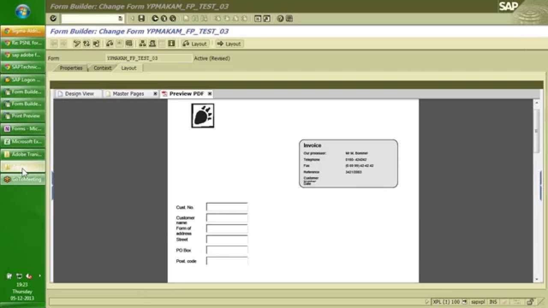Click the strawberry logo image in the PDF
This screenshot has height=308, width=548.
203,115
